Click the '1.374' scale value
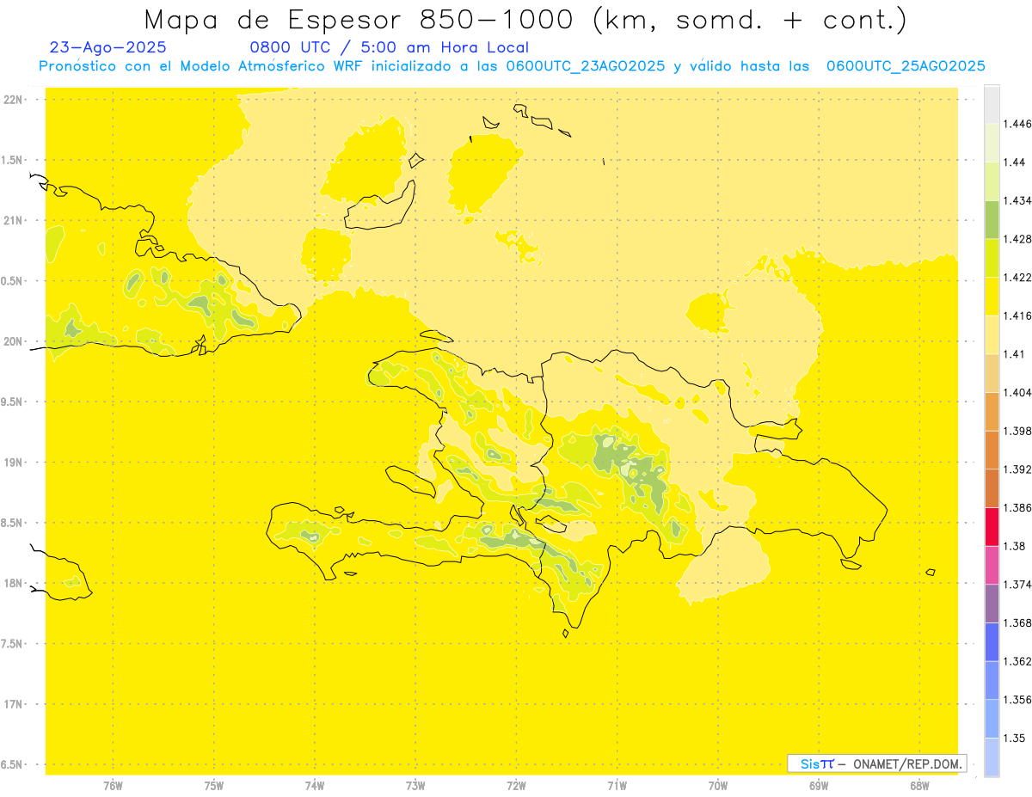This screenshot has height=797, width=1032. 1017,585
